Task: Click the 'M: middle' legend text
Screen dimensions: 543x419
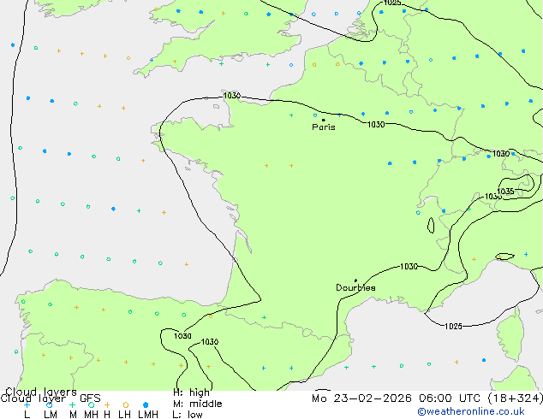Action: pyautogui.click(x=197, y=404)
